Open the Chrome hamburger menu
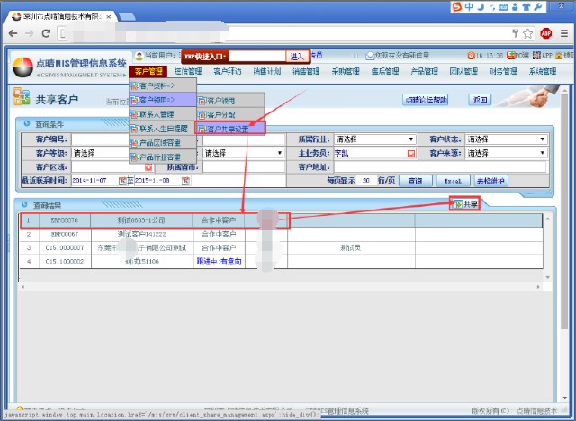Viewport: 576px width, 421px height. (563, 33)
